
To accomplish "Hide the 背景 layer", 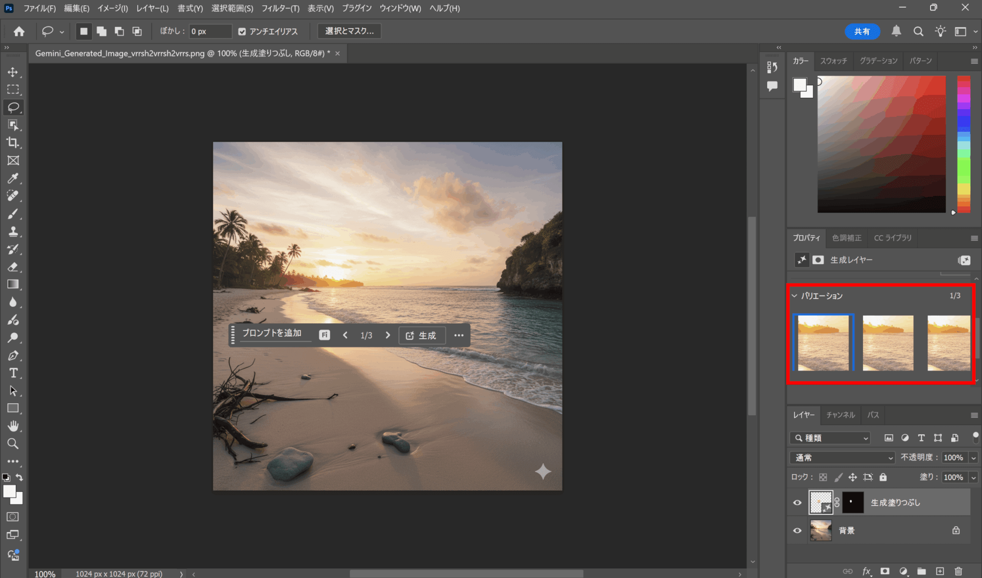I will pyautogui.click(x=797, y=531).
